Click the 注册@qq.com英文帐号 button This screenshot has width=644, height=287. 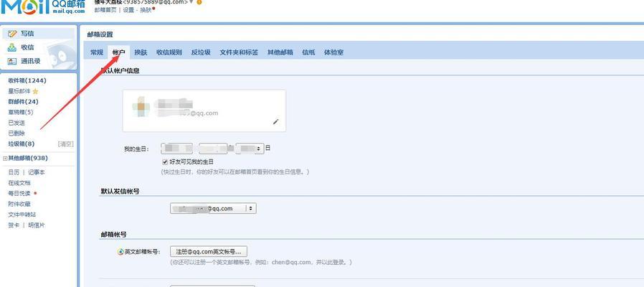(209, 251)
